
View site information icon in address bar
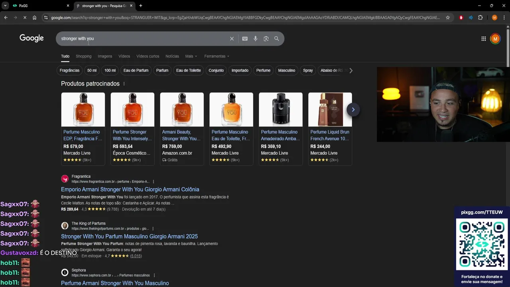pos(46,18)
